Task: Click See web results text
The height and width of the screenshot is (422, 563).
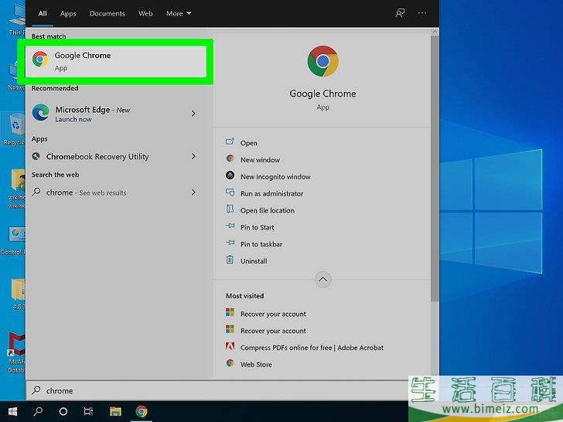Action: click(103, 192)
